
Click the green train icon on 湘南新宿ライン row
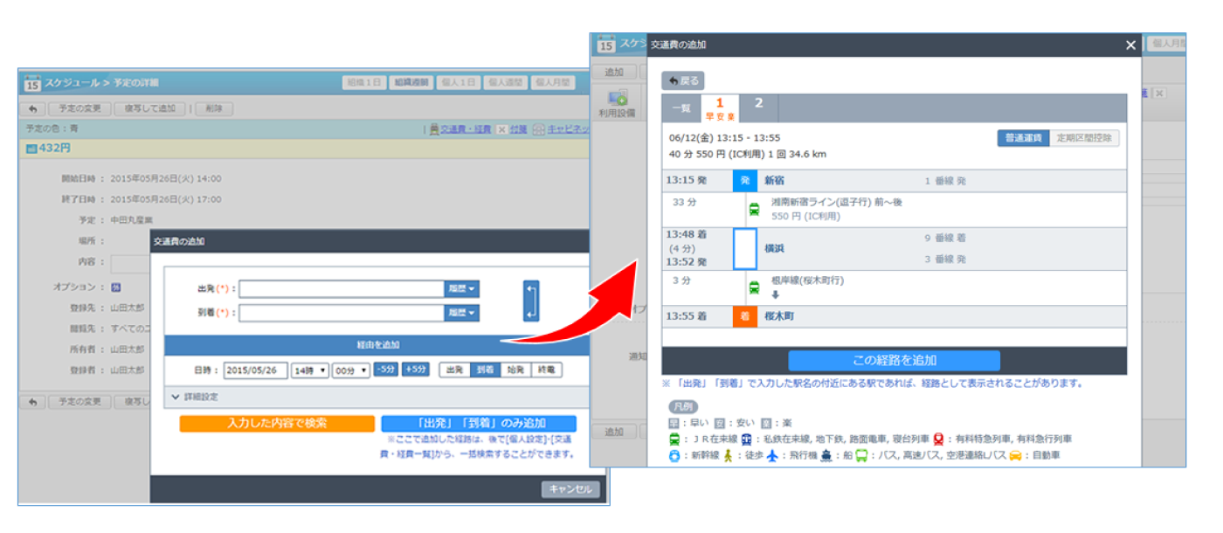click(754, 210)
